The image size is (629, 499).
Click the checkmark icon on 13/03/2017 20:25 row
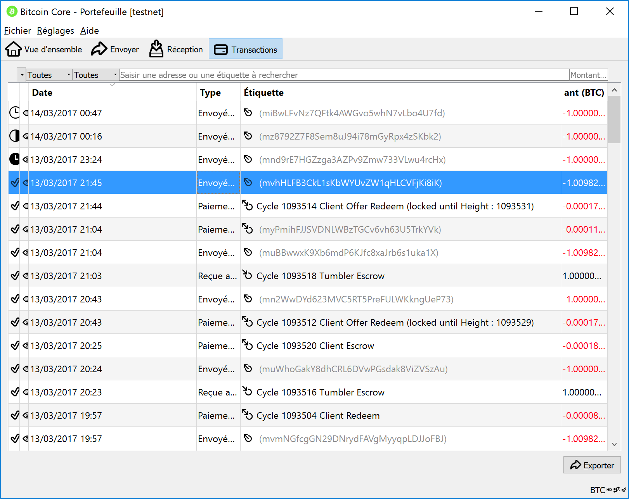click(15, 345)
